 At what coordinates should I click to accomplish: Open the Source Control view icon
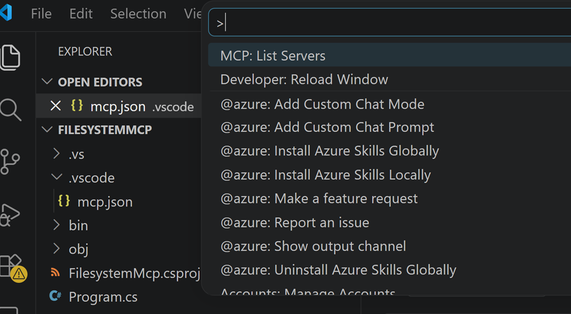coord(10,161)
